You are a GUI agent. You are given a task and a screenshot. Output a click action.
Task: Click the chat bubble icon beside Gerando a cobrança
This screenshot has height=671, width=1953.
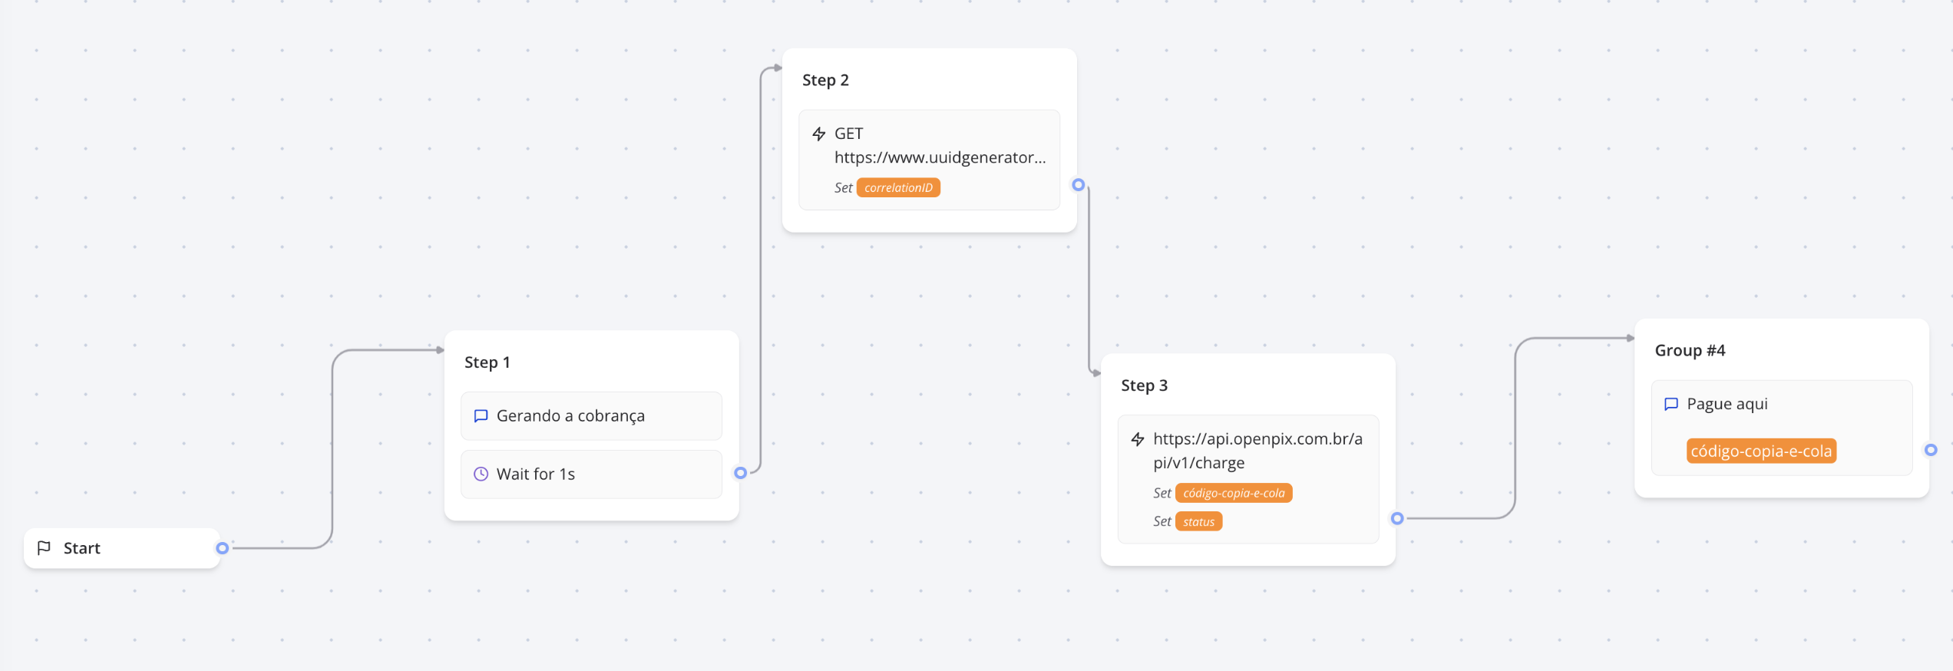(x=481, y=415)
